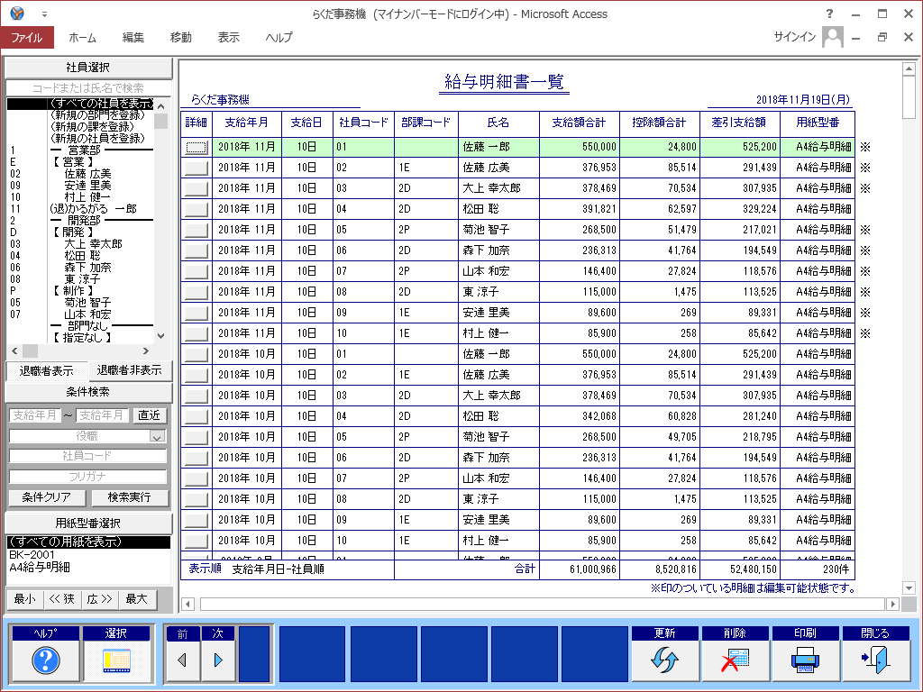Restore the inner document window
This screenshot has height=692, width=923.
coord(882,37)
